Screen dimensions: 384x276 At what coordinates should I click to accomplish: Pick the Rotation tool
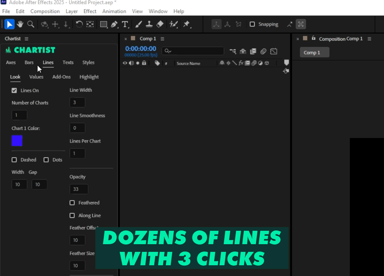(x=79, y=24)
